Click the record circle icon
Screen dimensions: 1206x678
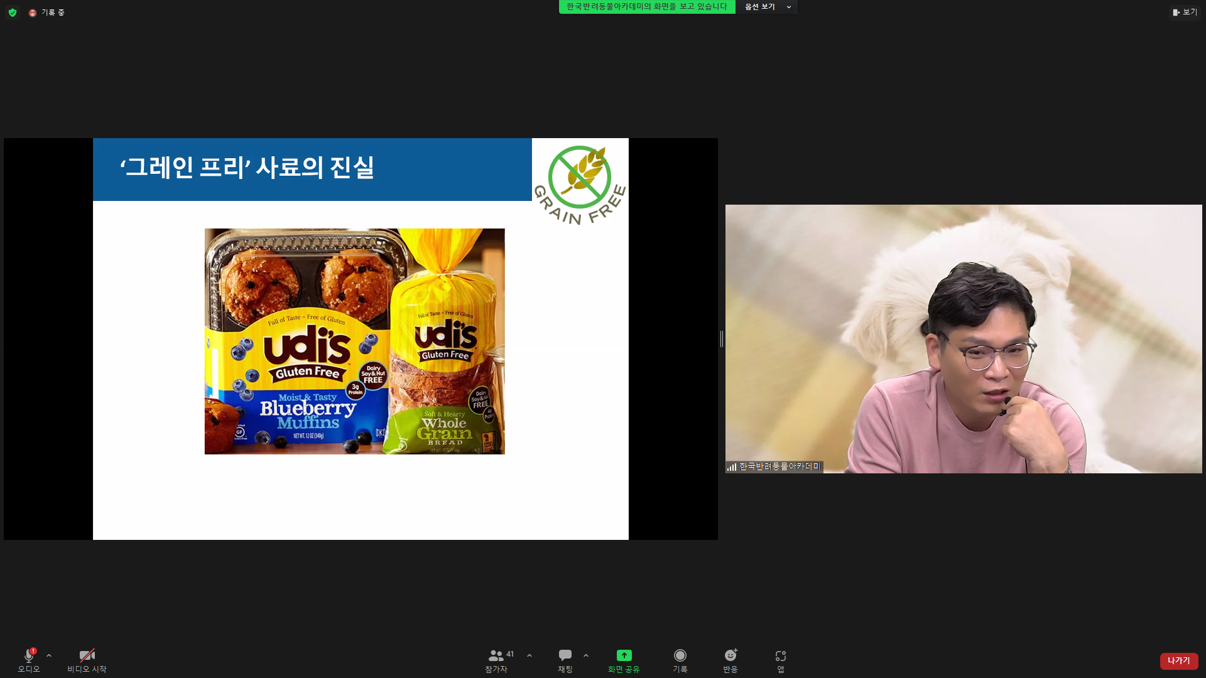pos(680,655)
